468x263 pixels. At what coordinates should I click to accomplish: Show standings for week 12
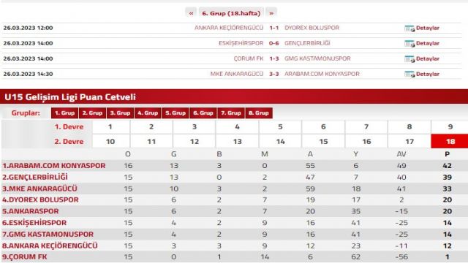pyautogui.click(x=195, y=141)
